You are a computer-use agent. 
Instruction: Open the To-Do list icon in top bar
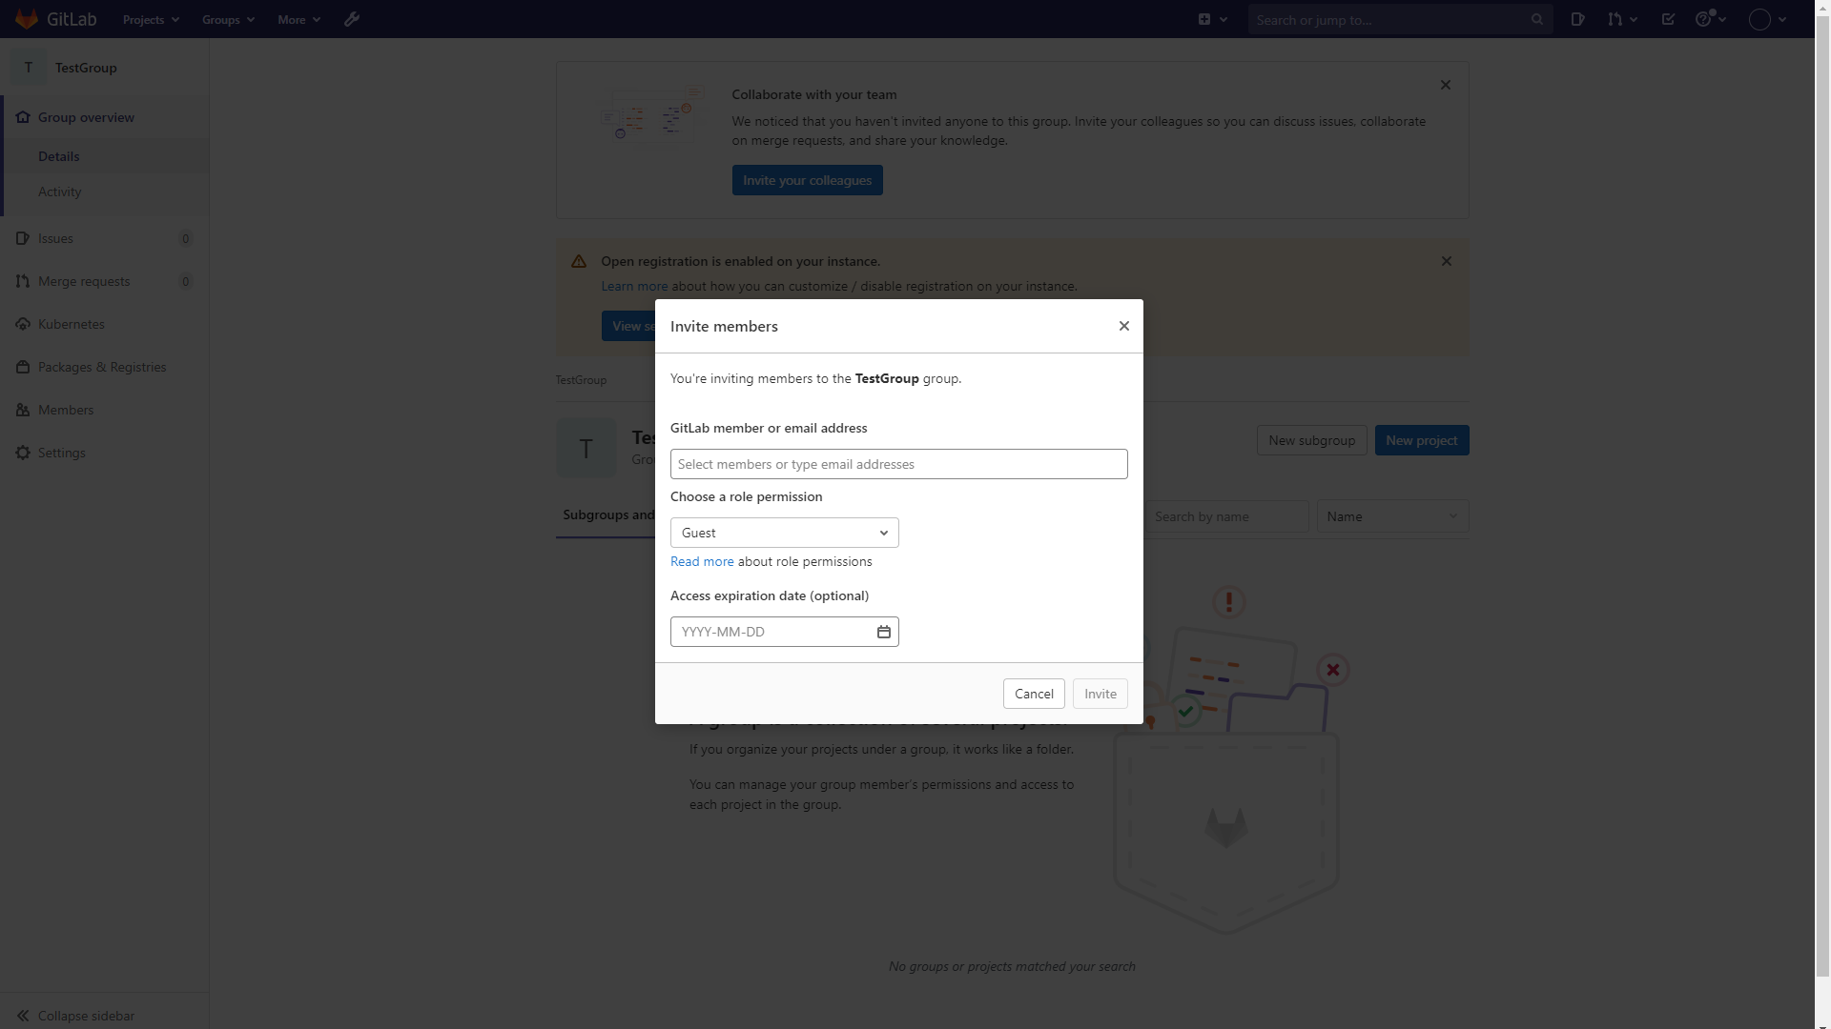[1668, 19]
